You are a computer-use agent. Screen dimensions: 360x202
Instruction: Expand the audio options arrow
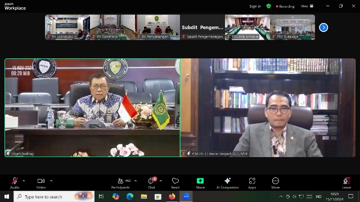24,181
